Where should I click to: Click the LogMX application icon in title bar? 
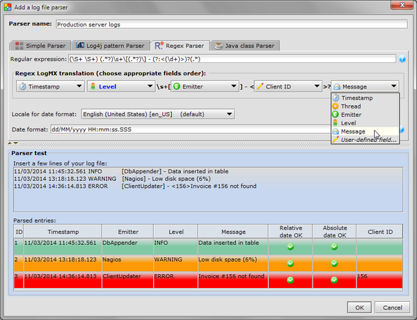8,7
